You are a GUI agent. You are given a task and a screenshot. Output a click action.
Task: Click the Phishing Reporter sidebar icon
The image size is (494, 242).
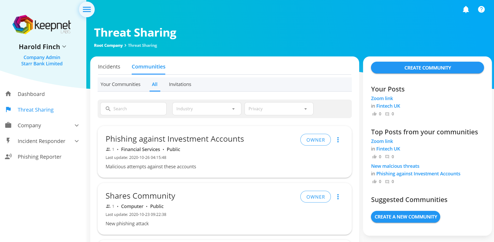[8, 157]
